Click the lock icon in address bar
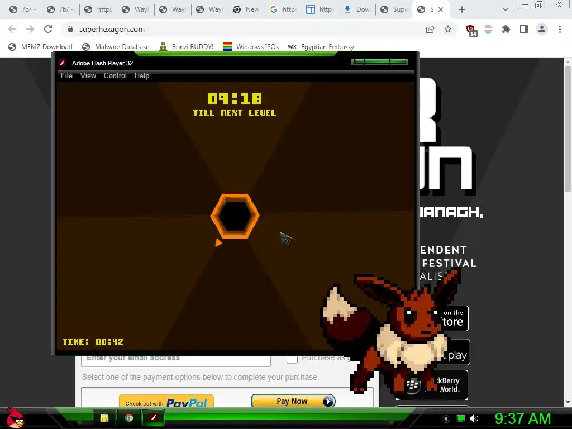This screenshot has width=572, height=429. (x=70, y=29)
